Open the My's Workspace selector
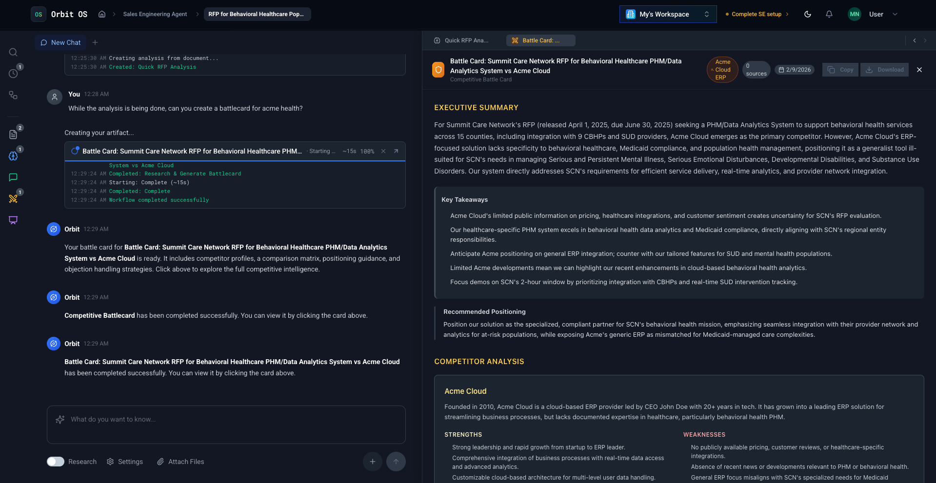Viewport: 936px width, 483px height. pos(667,14)
